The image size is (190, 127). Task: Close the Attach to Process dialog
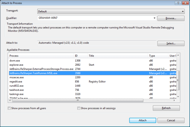(185, 3)
